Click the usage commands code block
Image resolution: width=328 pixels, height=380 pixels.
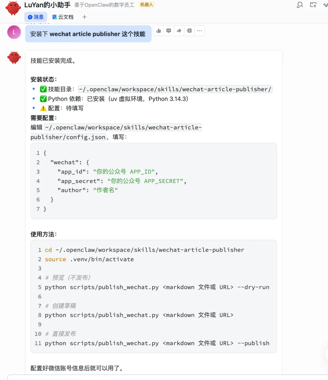click(x=154, y=296)
